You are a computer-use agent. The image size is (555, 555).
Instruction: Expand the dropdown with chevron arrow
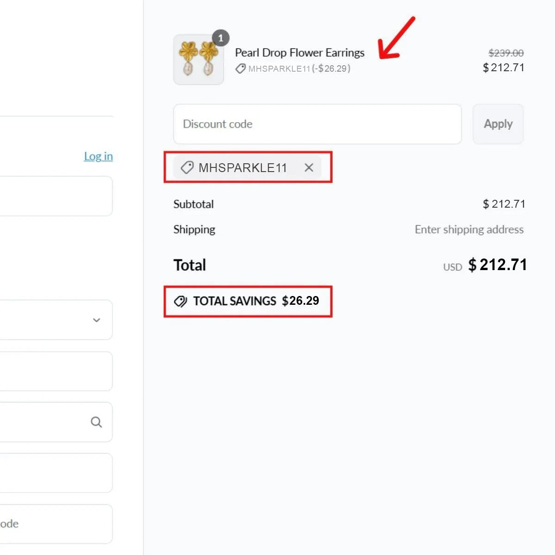96,320
